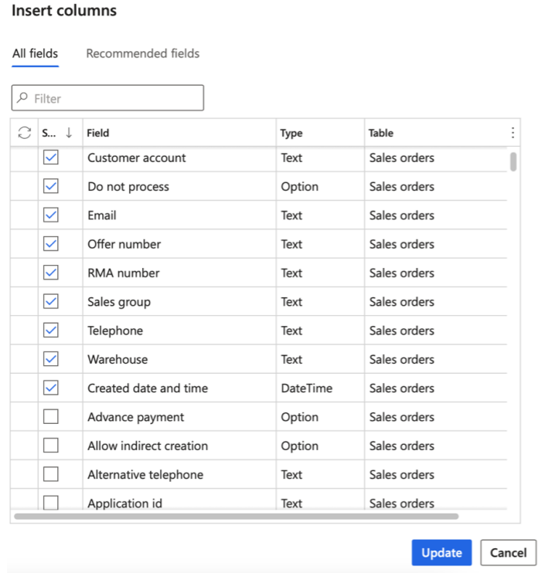Click the Update button
The height and width of the screenshot is (573, 545).
click(x=441, y=552)
